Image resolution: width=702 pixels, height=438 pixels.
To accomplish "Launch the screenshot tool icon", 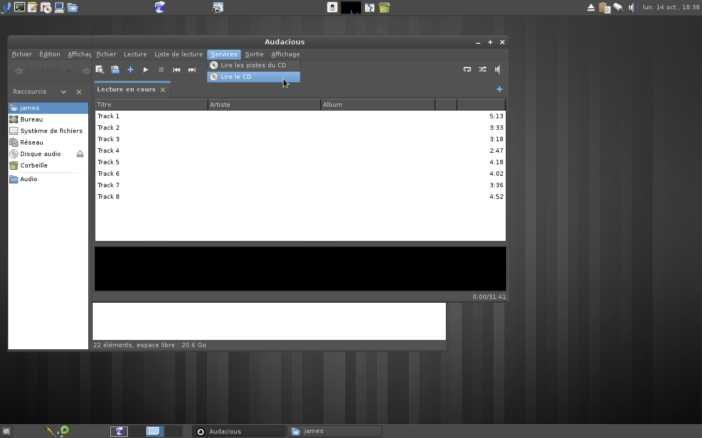I will pyautogui.click(x=218, y=8).
